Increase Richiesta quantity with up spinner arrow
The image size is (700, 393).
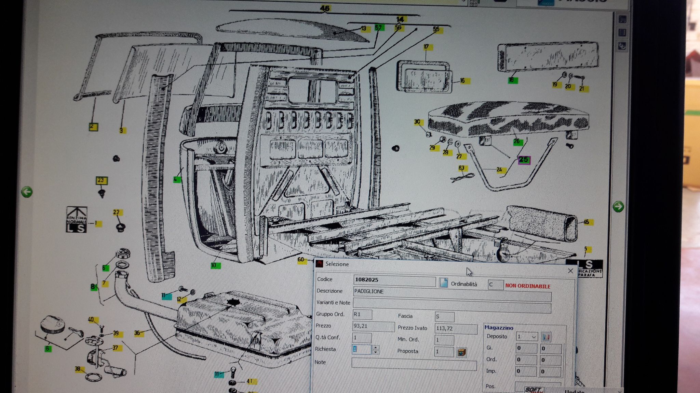click(x=376, y=347)
